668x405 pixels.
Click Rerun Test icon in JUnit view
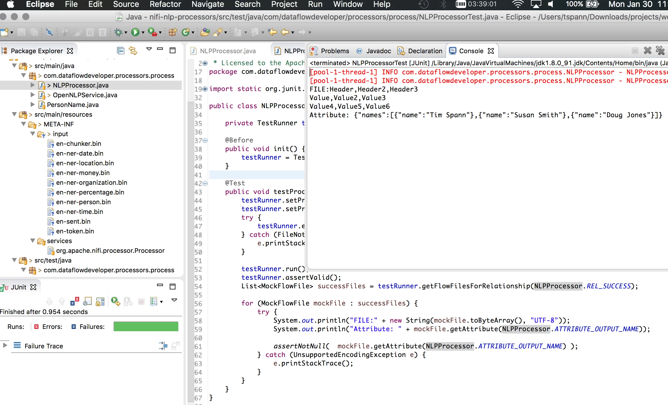pos(116,301)
